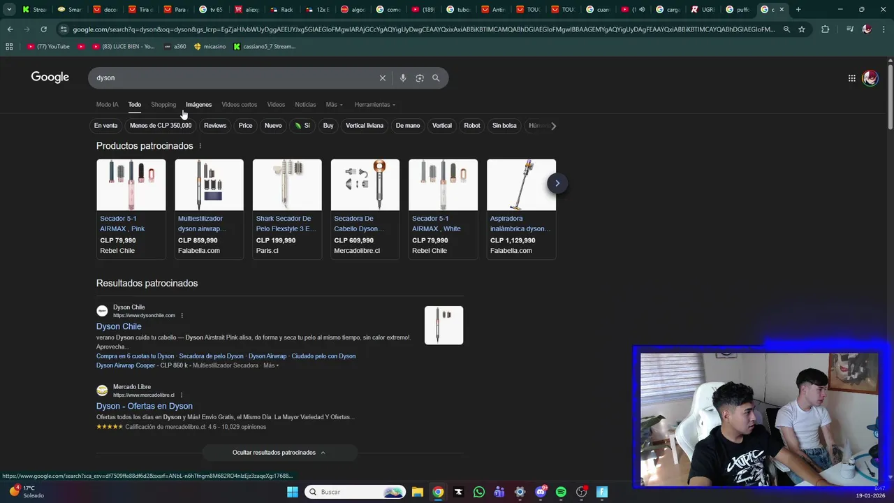Screen dimensions: 894x503
Task: Click the magnifier search button in the search box
Action: pos(436,78)
